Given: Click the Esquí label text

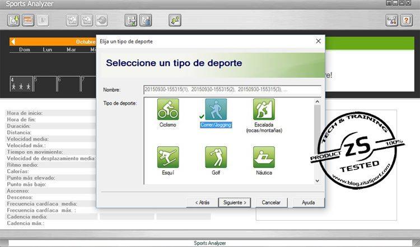Looking at the screenshot, I should [x=168, y=173].
